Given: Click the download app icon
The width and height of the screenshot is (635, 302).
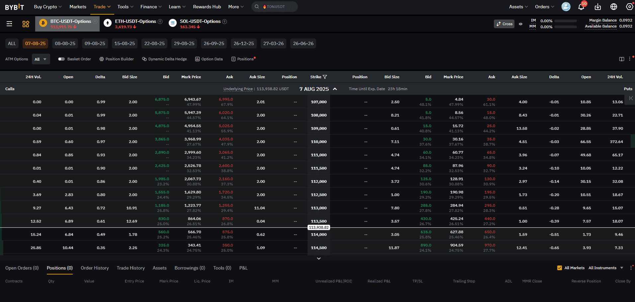Looking at the screenshot, I should click(x=598, y=7).
